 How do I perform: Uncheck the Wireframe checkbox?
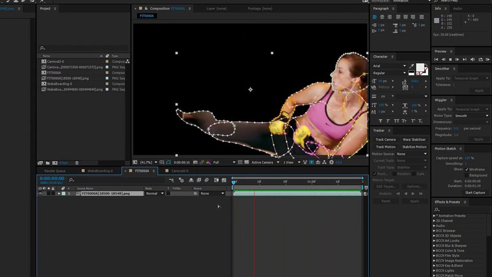click(467, 169)
